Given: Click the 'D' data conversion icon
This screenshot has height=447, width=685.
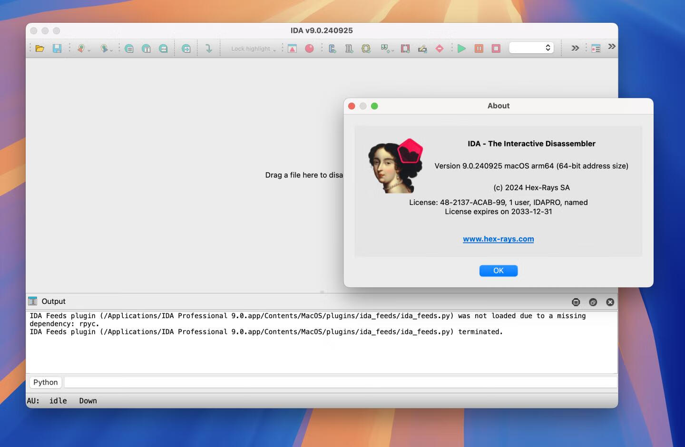Looking at the screenshot, I should point(349,49).
